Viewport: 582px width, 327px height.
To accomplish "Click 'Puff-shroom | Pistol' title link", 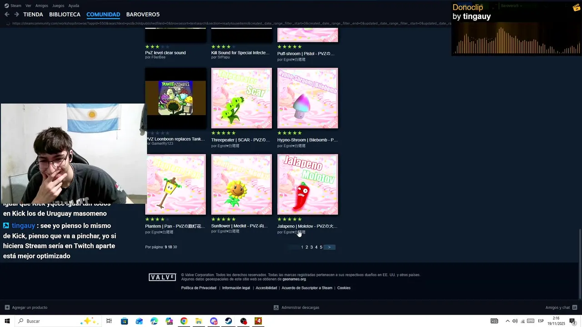I will (306, 54).
